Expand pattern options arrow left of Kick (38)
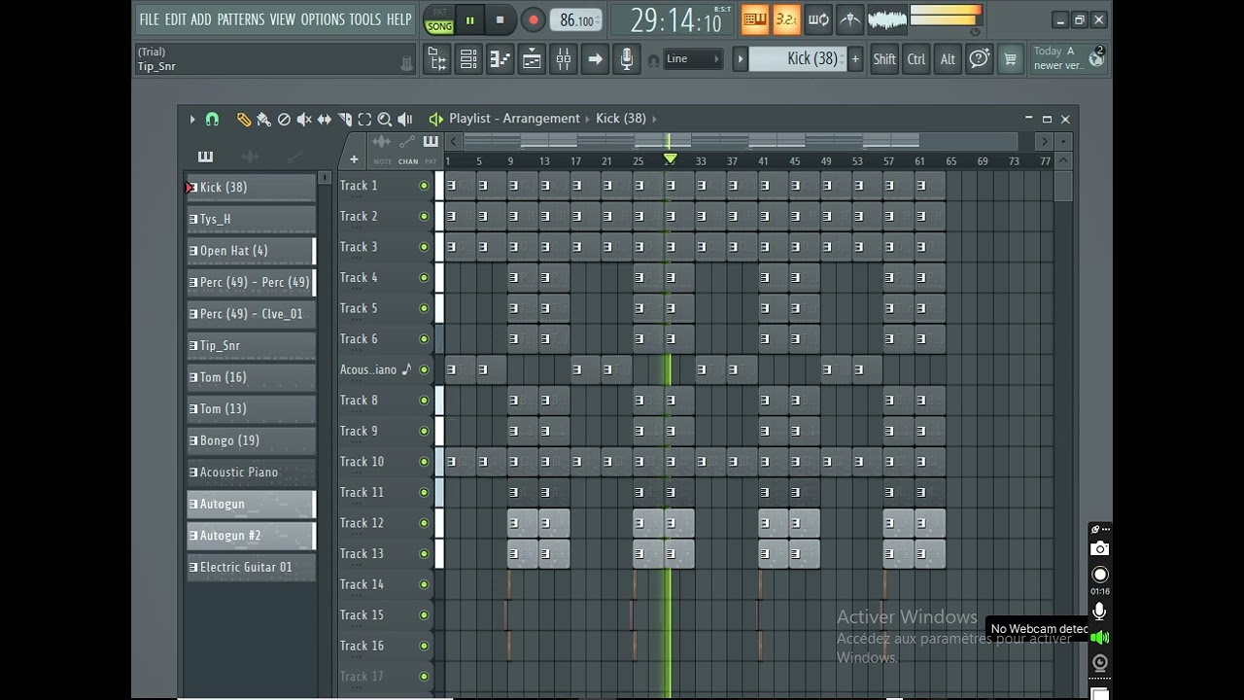 click(x=740, y=59)
